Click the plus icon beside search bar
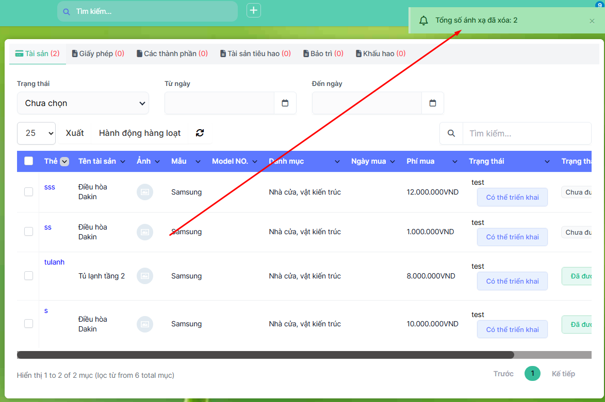Image resolution: width=605 pixels, height=402 pixels. [x=254, y=11]
